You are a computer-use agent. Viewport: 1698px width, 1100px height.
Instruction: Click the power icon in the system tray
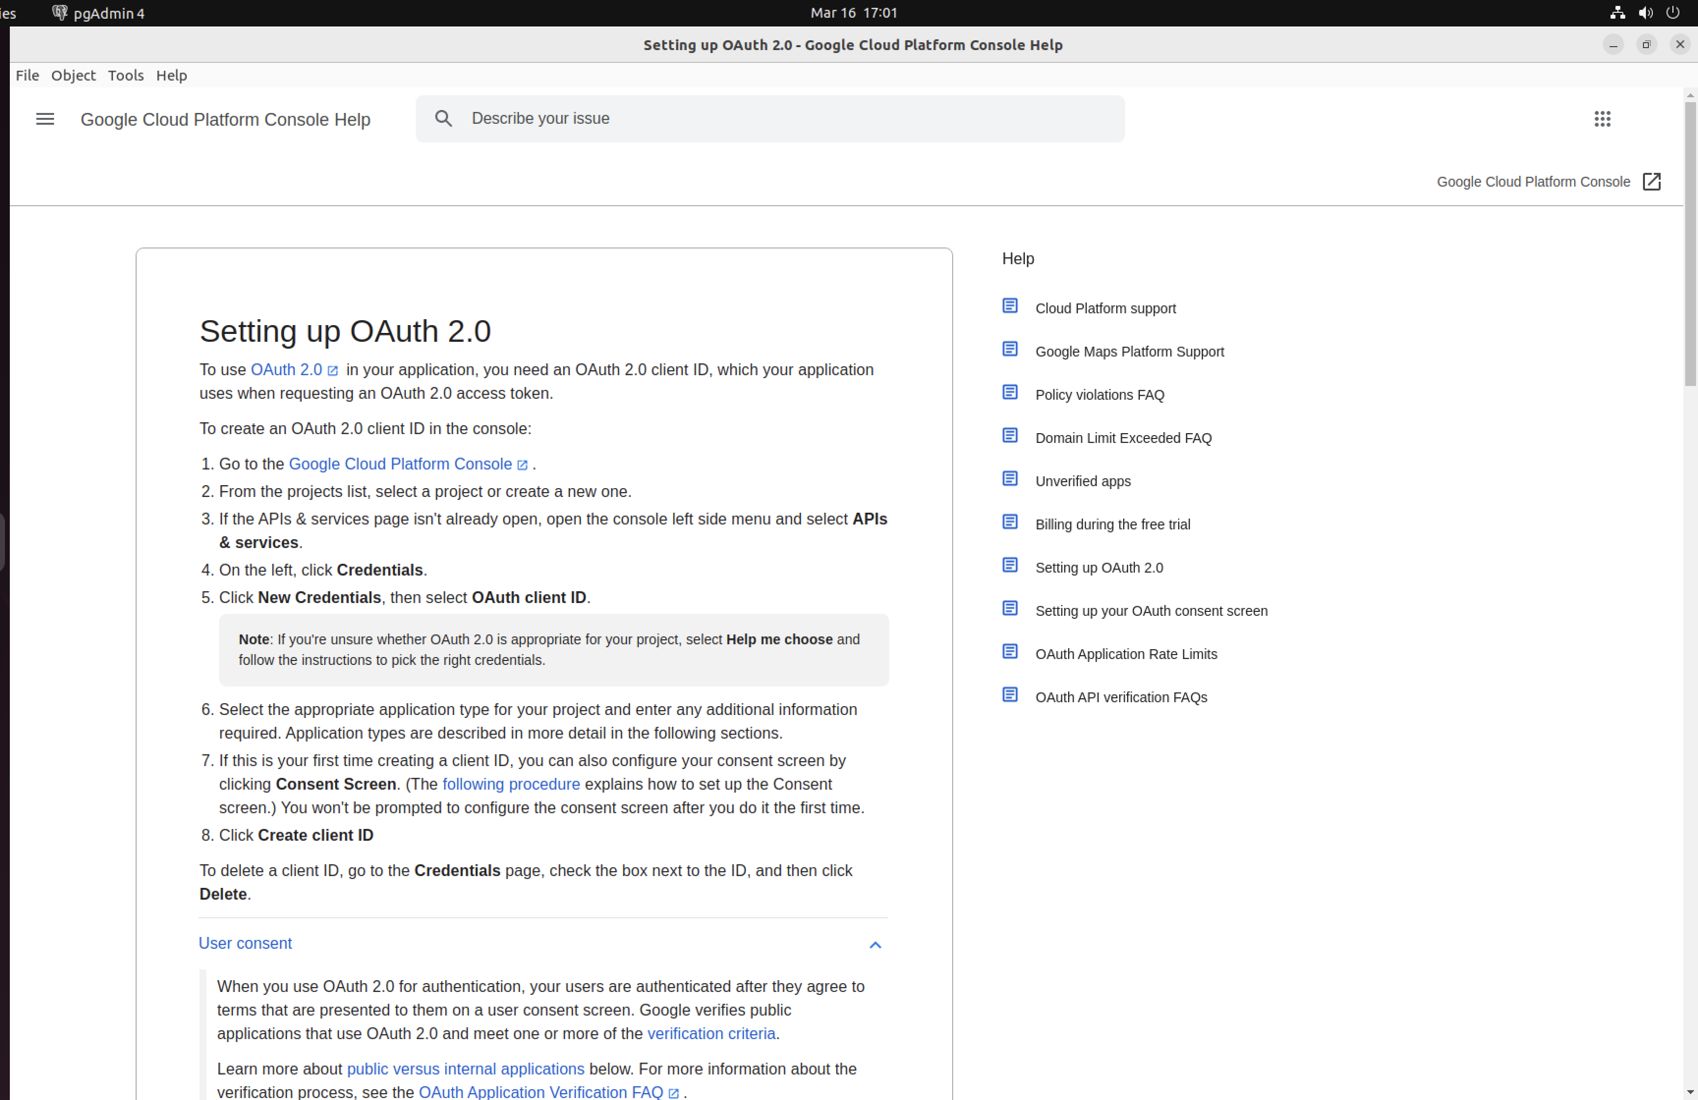(1674, 12)
